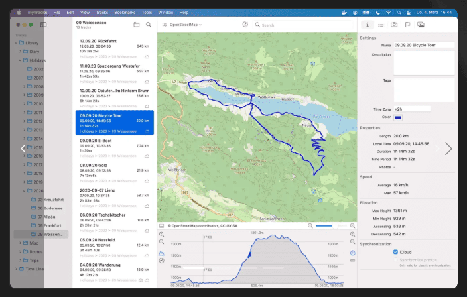Image resolution: width=467 pixels, height=297 pixels.
Task: Uncheck the iCloud synchronization checkbox
Action: pyautogui.click(x=395, y=252)
